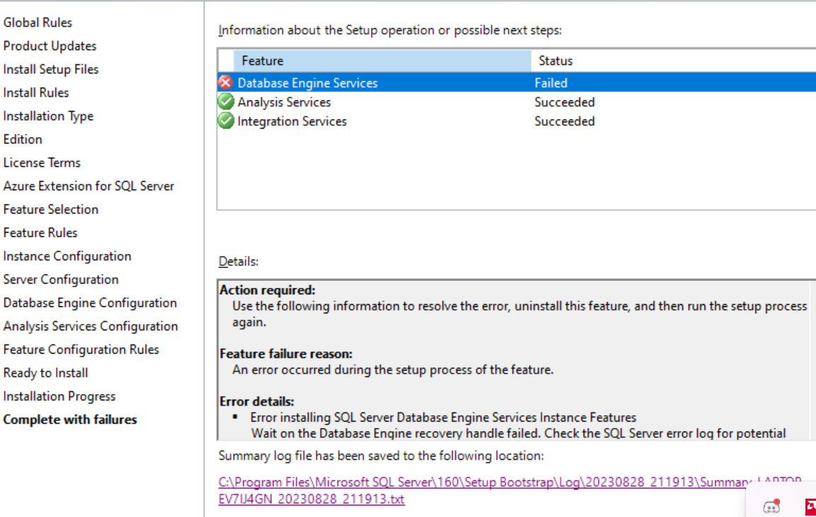Image resolution: width=816 pixels, height=517 pixels.
Task: Select the Analysis Services feature row
Action: tap(517, 102)
